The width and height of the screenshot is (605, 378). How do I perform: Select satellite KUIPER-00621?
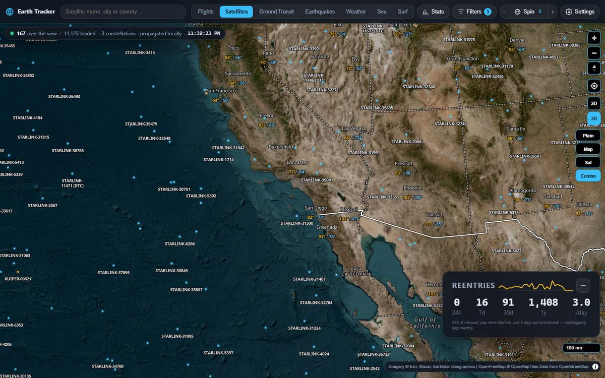coord(18,279)
